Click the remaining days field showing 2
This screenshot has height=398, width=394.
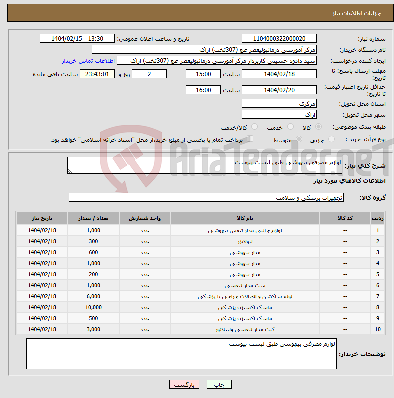coord(149,74)
